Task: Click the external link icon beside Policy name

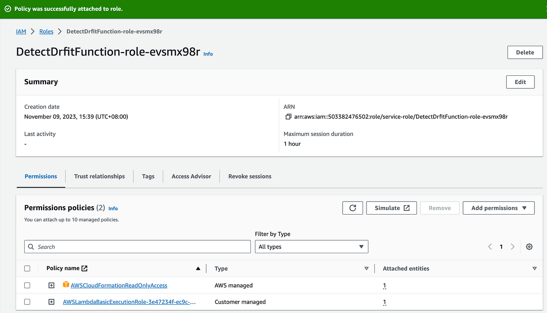Action: click(x=84, y=268)
